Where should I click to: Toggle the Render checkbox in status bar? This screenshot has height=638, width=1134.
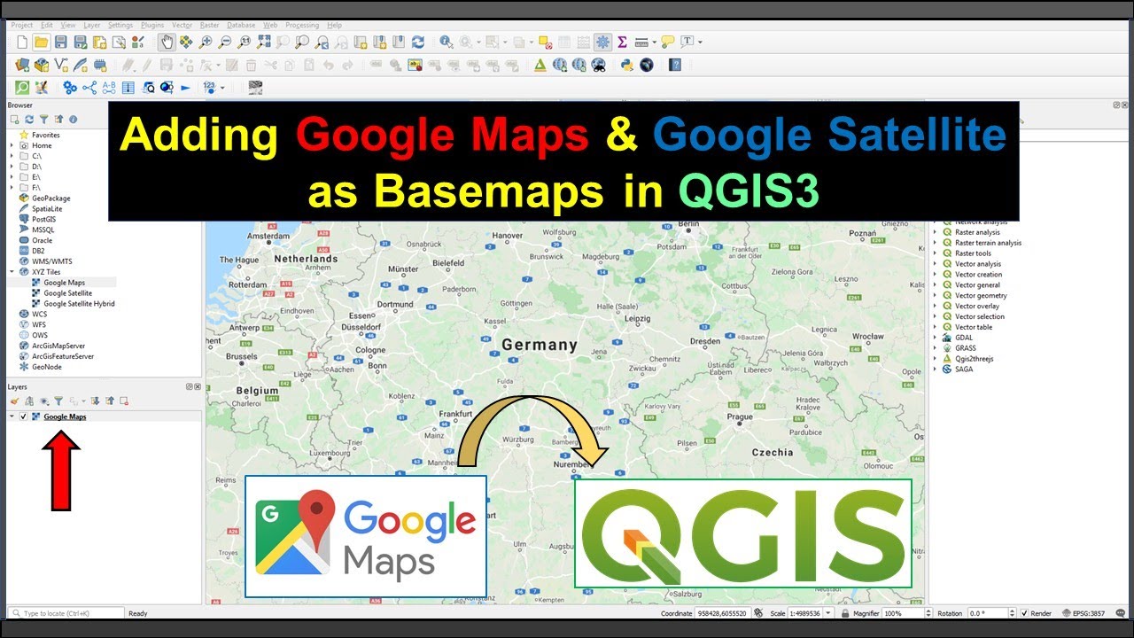1024,613
